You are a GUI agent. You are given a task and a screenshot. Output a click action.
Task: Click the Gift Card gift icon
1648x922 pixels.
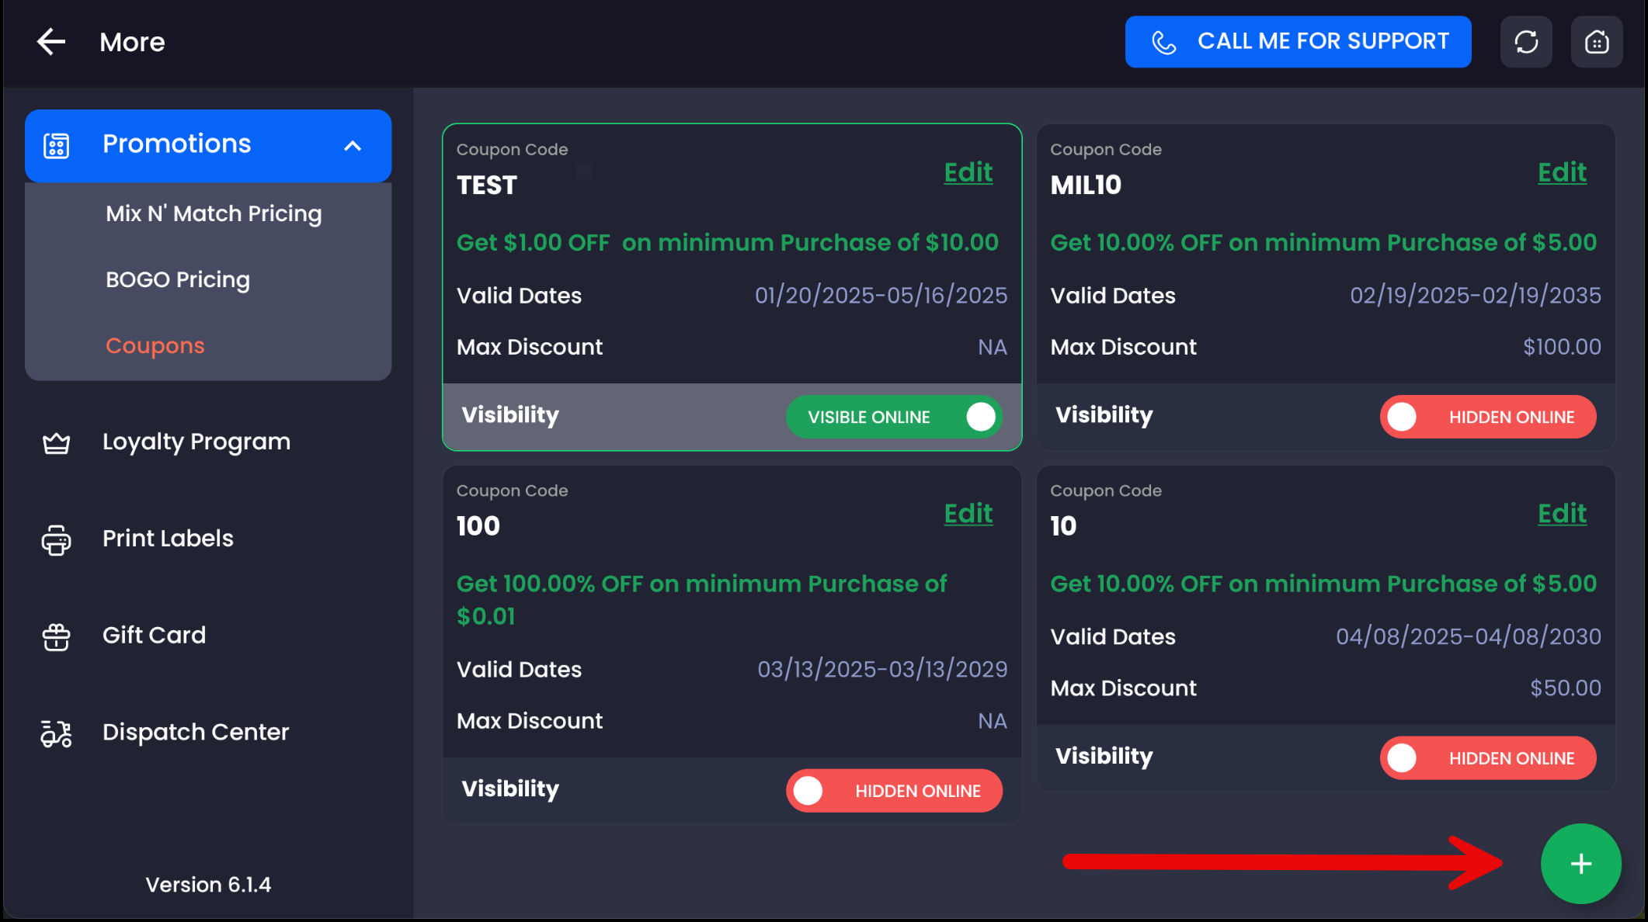click(x=56, y=637)
